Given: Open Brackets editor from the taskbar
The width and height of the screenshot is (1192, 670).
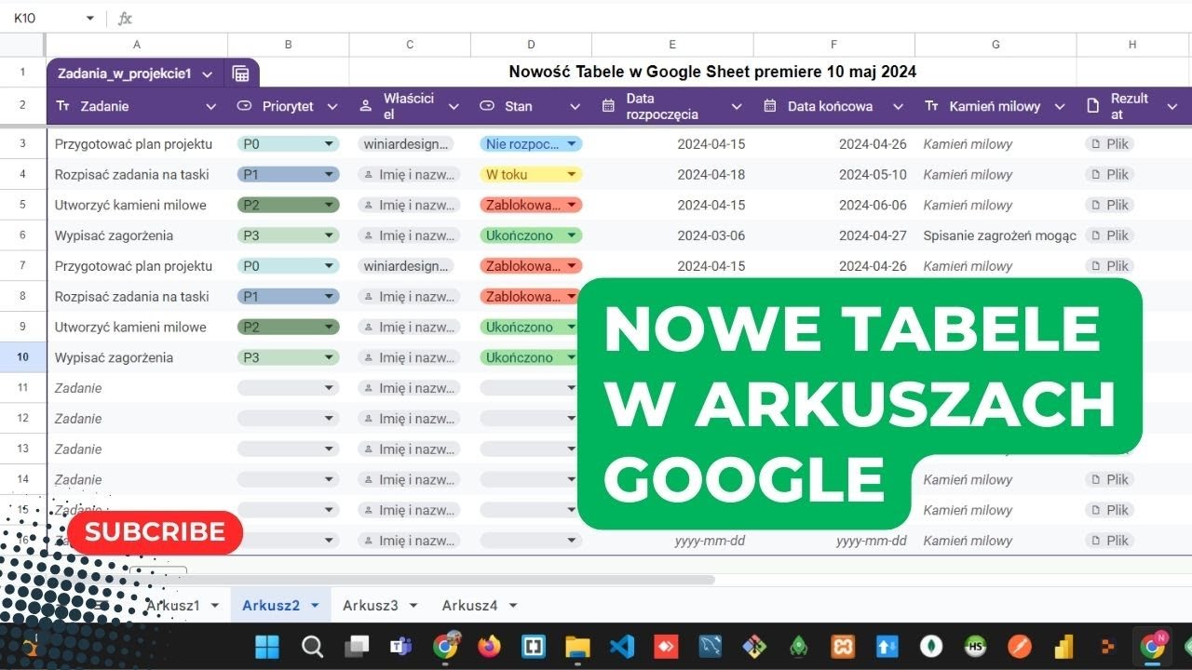Looking at the screenshot, I should (534, 646).
